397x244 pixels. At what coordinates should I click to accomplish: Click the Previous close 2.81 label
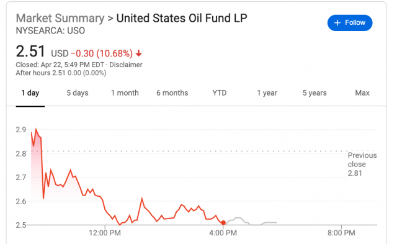coord(362,164)
